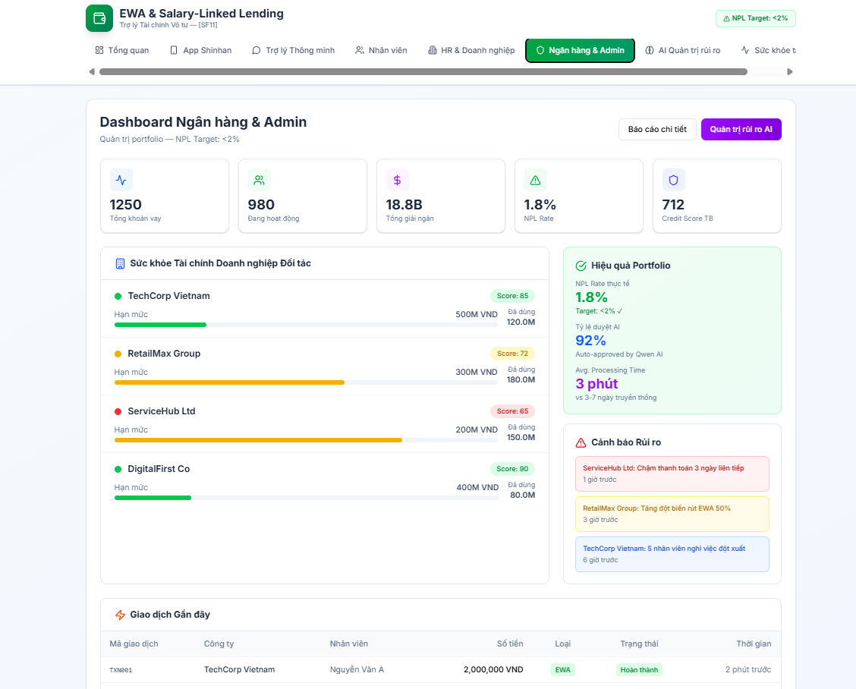Open the Tổng quan tab
The height and width of the screenshot is (689, 856).
click(121, 50)
